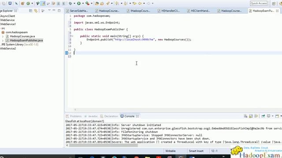Image resolution: width=282 pixels, height=158 pixels.
Task: Open the Declaration view tab
Action: tap(109, 116)
